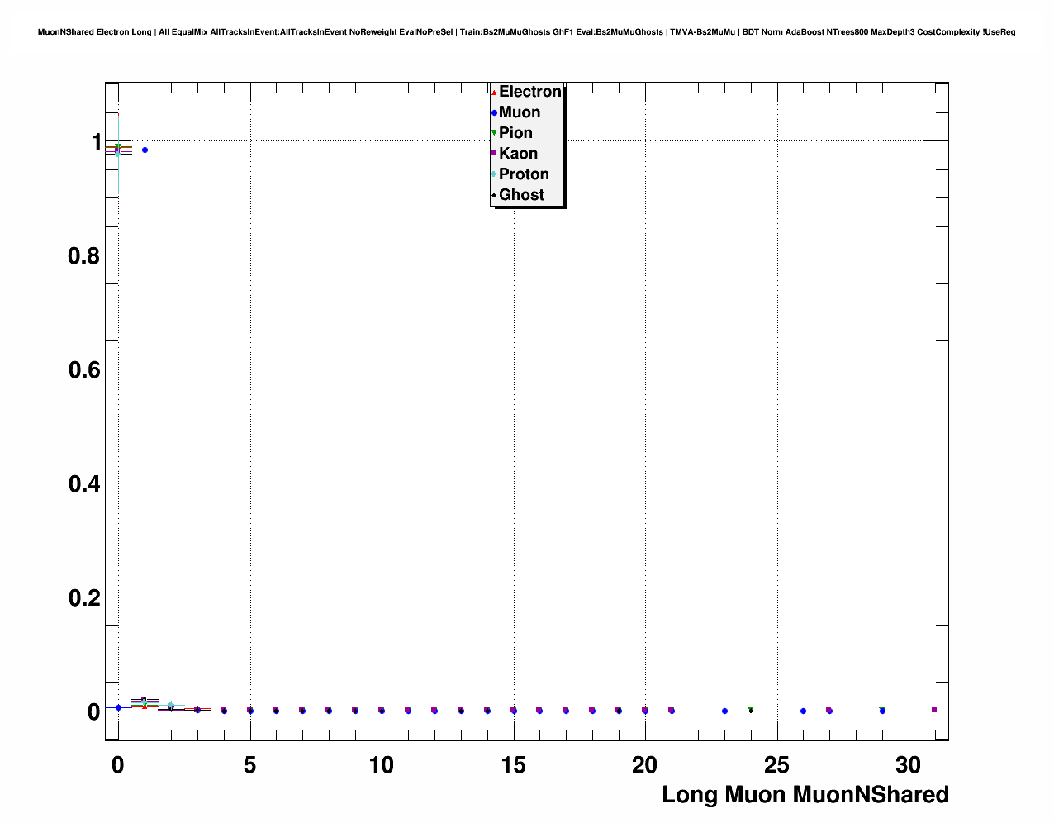Viewport: 1054px width, 823px height.
Task: Click the x-axis label 30
Action: tap(909, 765)
